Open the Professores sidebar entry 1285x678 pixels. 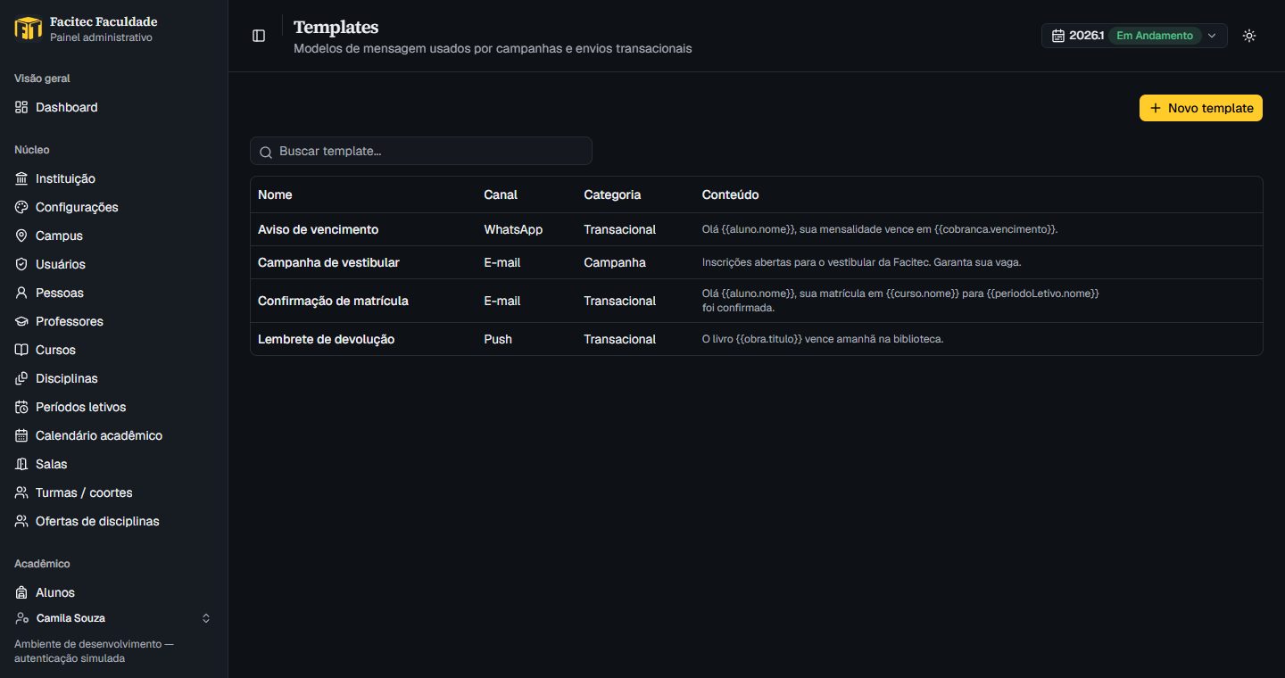[113, 321]
